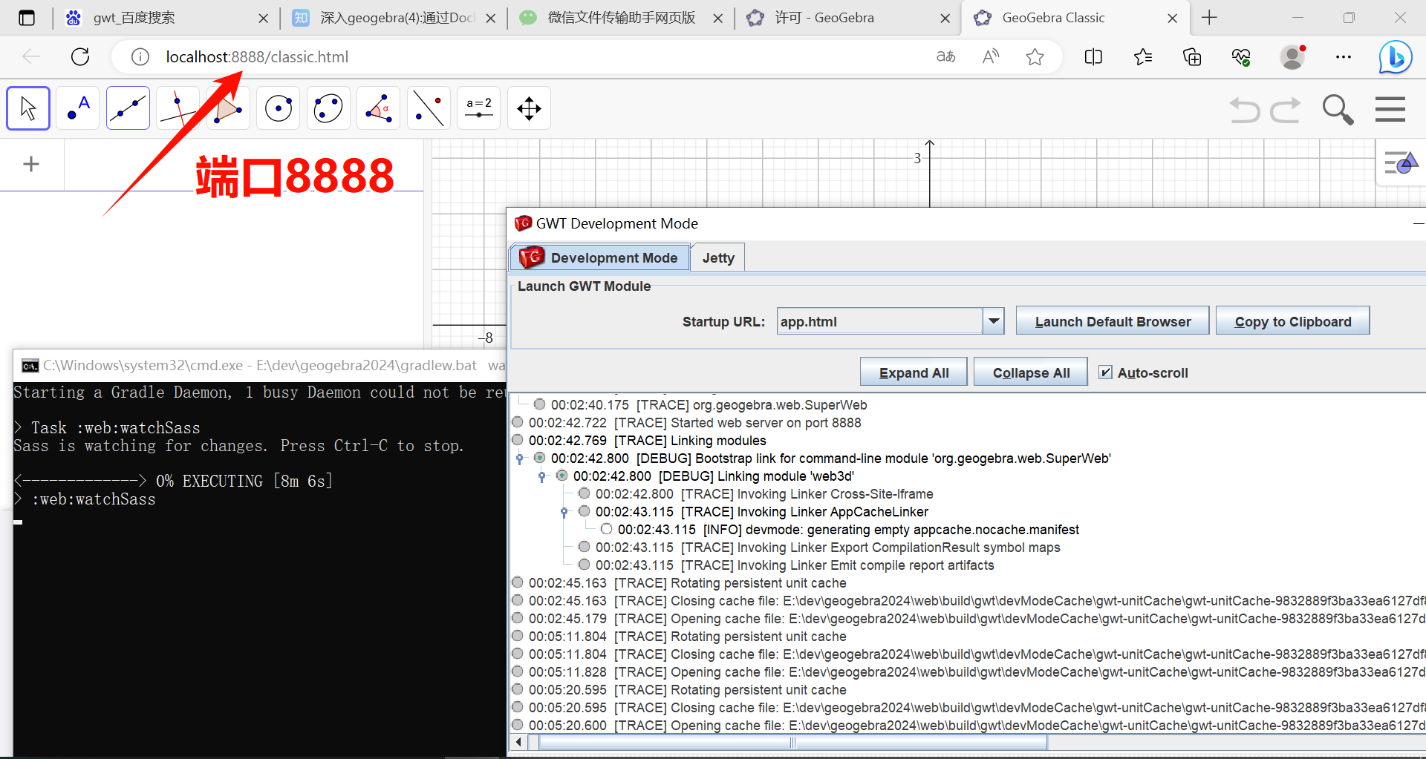Click the translate page icon
The height and width of the screenshot is (759, 1426).
click(x=946, y=56)
